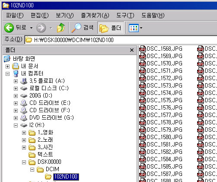
Task: Select the 3_사진 folder in tree
Action: click(45, 147)
